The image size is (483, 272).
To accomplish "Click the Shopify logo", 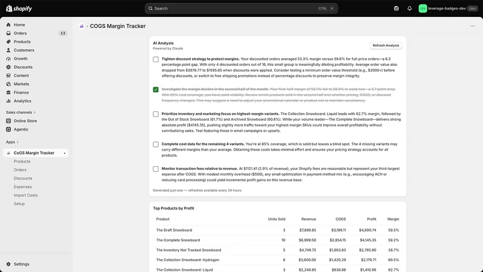I will 19,8.
